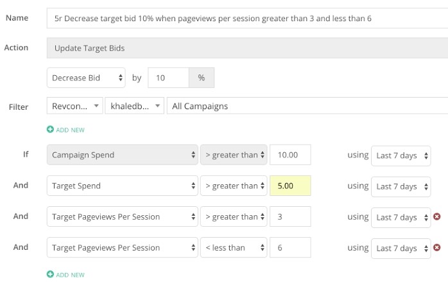Image resolution: width=448 pixels, height=282 pixels.
Task: Change Campaign Spend's Last 7 days range
Action: 401,155
